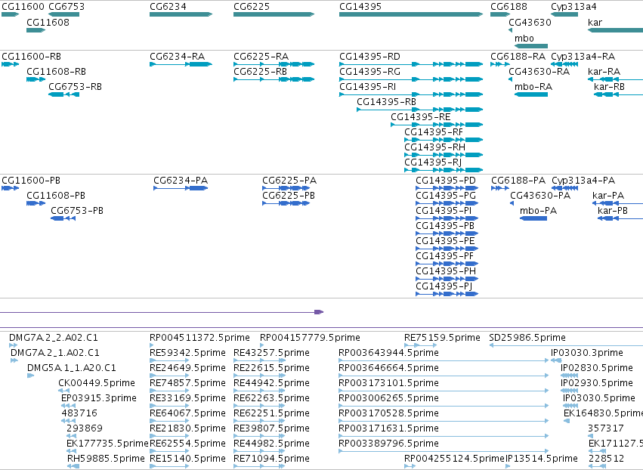Click EST RP004157779.5prime label
Image resolution: width=643 pixels, height=470 pixels.
click(310, 338)
